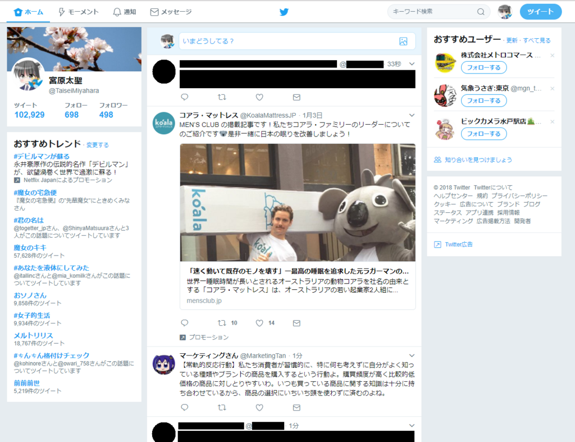Image resolution: width=575 pixels, height=442 pixels.
Task: Retweet the Koala Mattress tweet
Action: pyautogui.click(x=222, y=323)
